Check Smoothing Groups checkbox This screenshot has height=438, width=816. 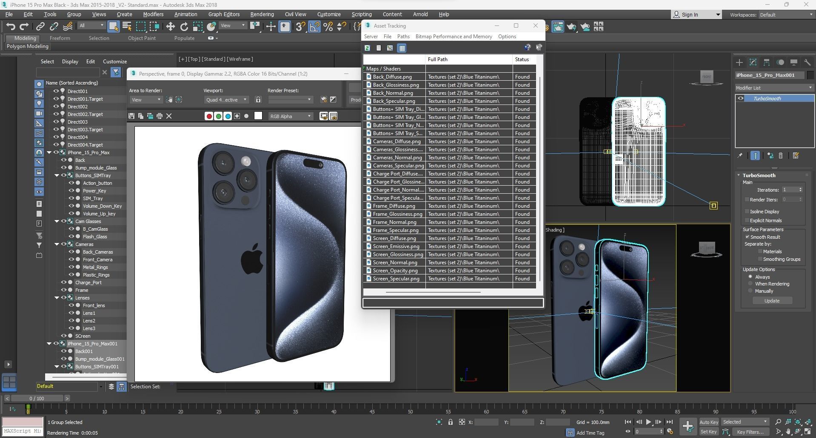(760, 259)
